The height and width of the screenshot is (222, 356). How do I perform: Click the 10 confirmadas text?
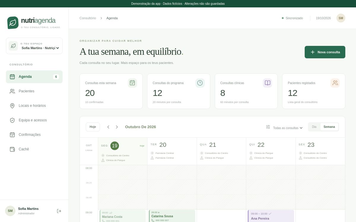tap(94, 102)
